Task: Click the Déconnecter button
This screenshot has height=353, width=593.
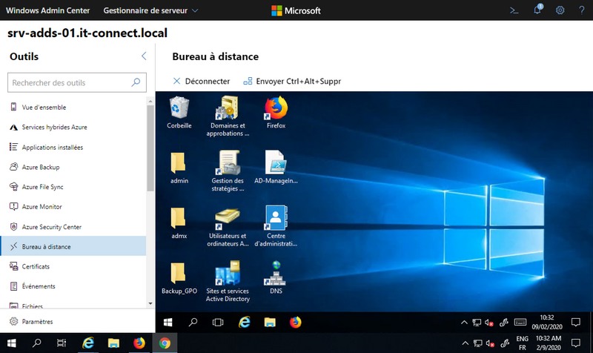Action: (x=201, y=81)
